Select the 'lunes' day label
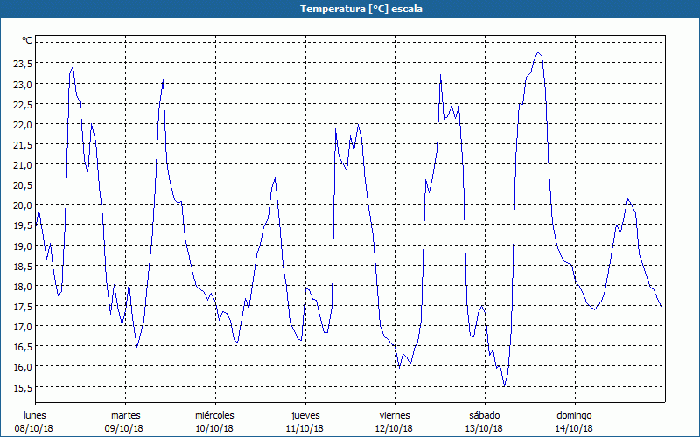The width and height of the screenshot is (700, 437). pyautogui.click(x=35, y=415)
